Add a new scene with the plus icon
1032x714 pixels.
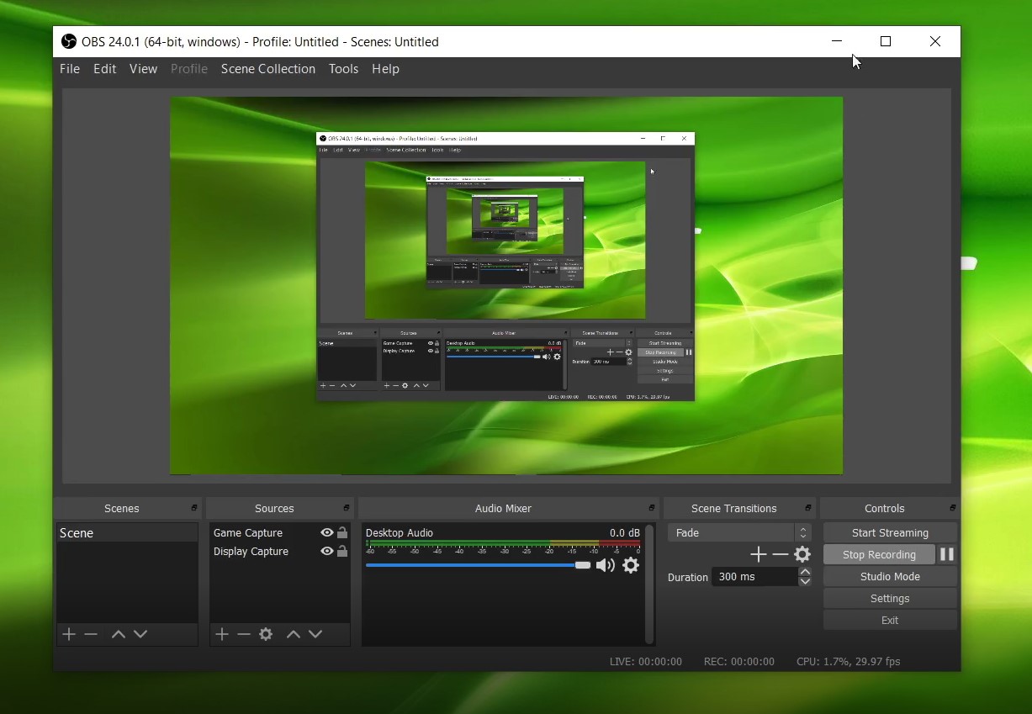(68, 634)
